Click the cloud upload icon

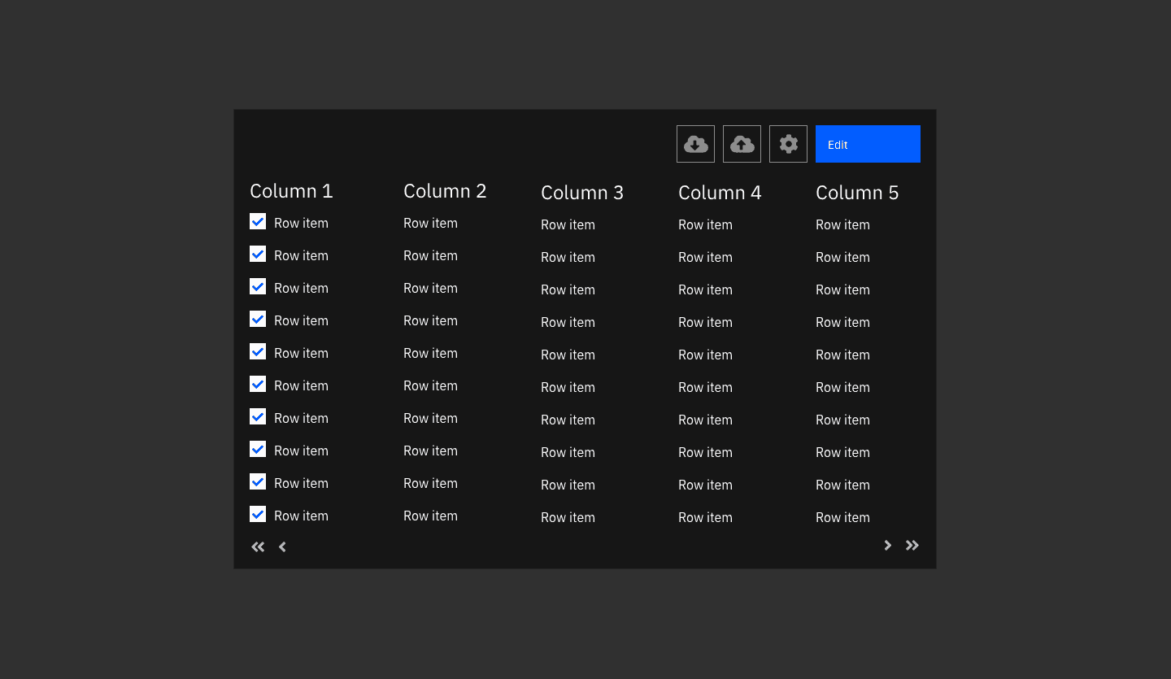point(742,144)
